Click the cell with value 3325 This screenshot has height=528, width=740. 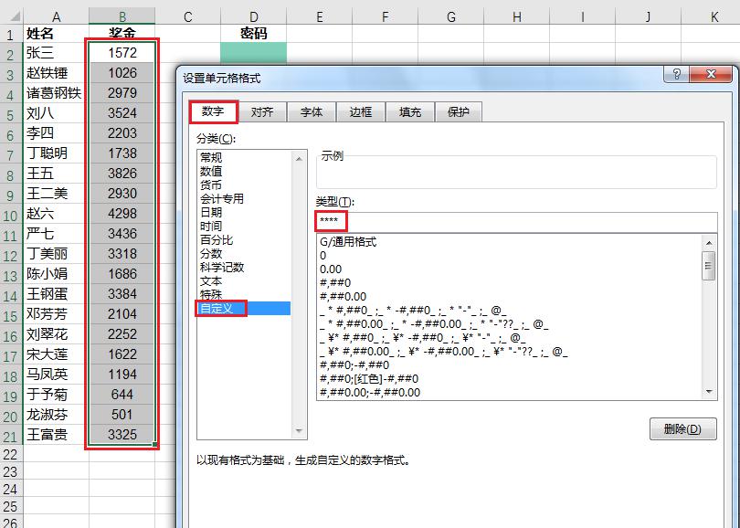pyautogui.click(x=122, y=435)
